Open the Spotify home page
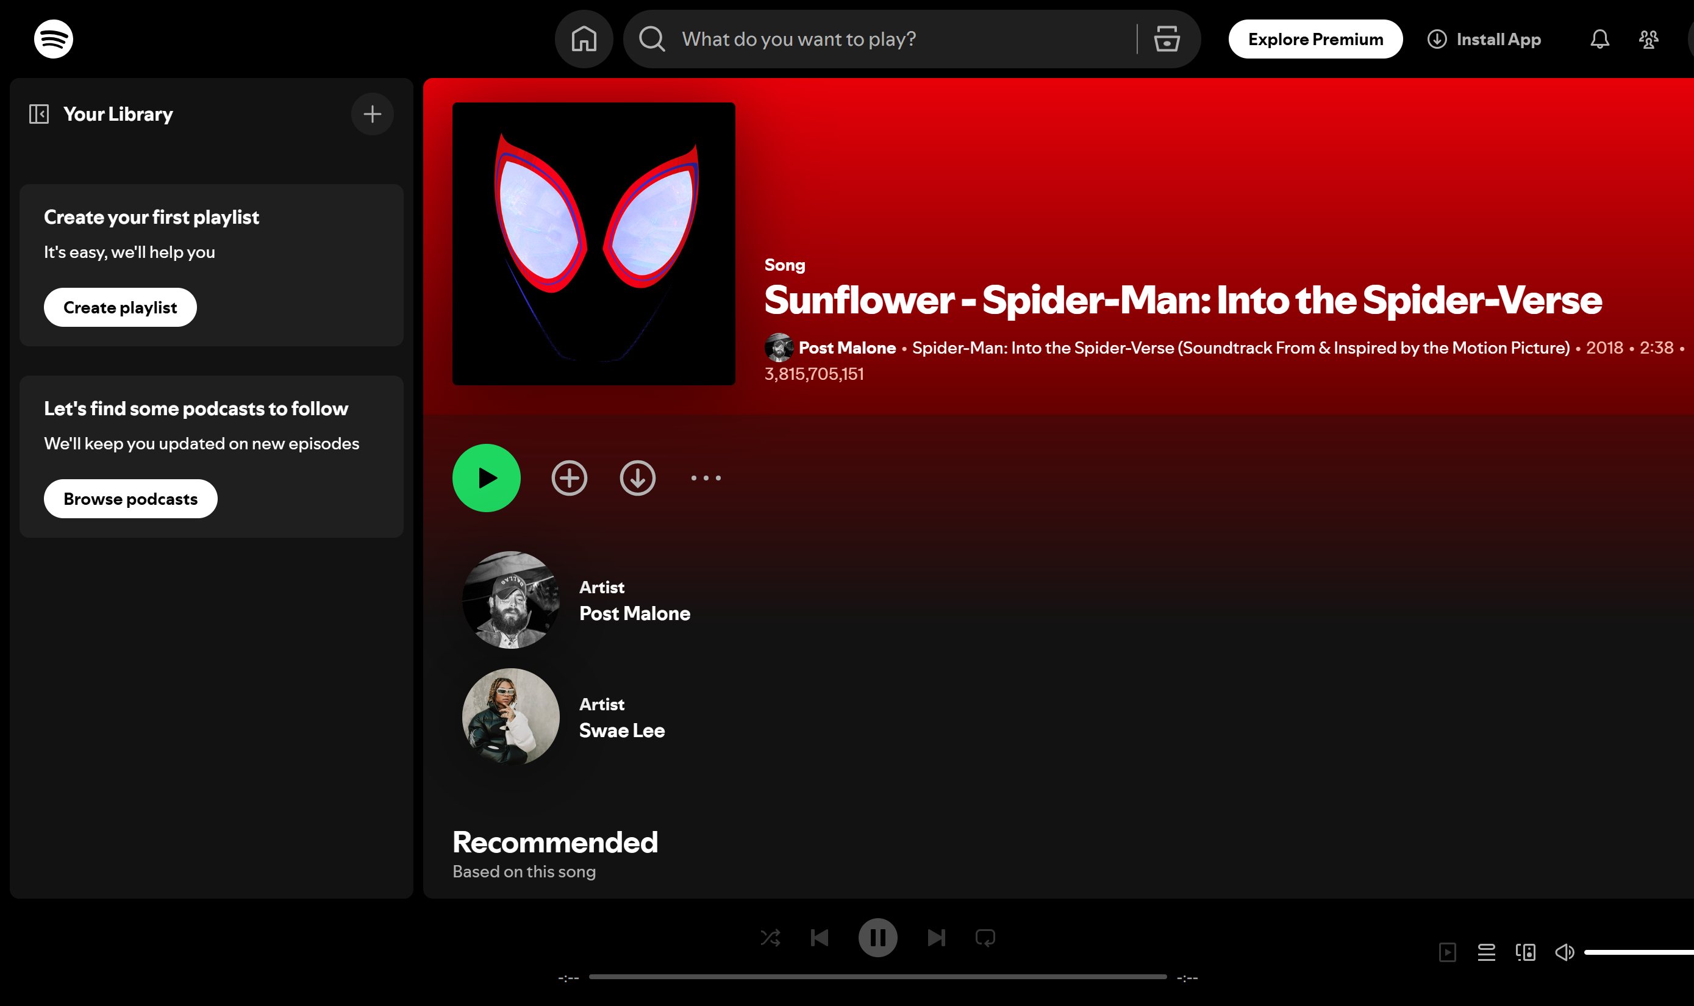The height and width of the screenshot is (1006, 1694). pos(584,38)
